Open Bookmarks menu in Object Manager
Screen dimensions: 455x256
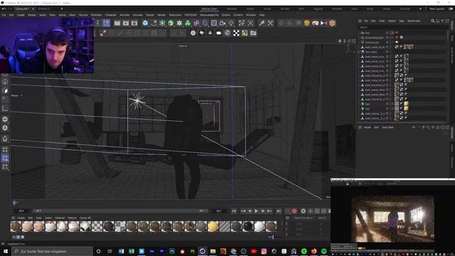[414, 21]
